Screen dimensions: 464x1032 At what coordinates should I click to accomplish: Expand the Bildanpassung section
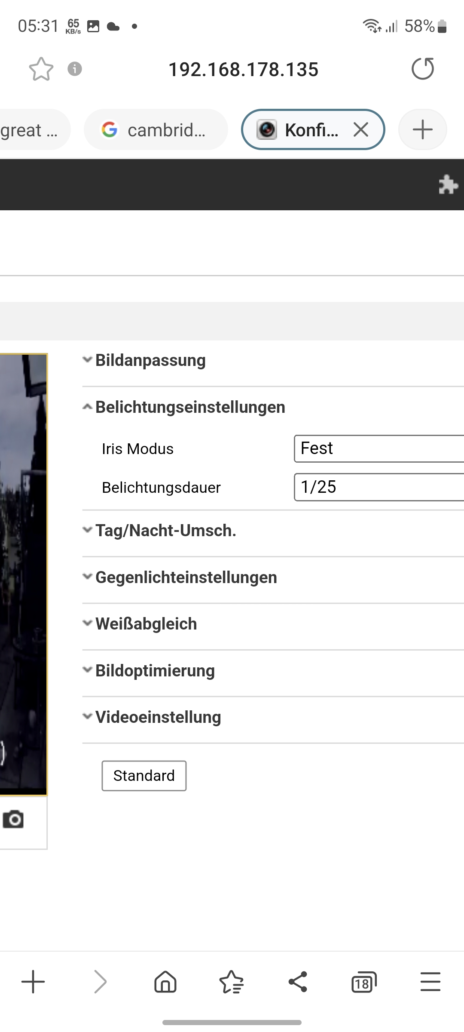(x=150, y=360)
